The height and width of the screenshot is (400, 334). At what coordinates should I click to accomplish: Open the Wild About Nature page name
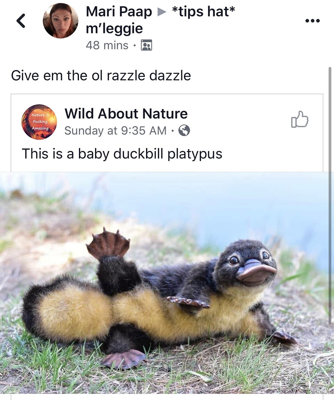click(126, 114)
